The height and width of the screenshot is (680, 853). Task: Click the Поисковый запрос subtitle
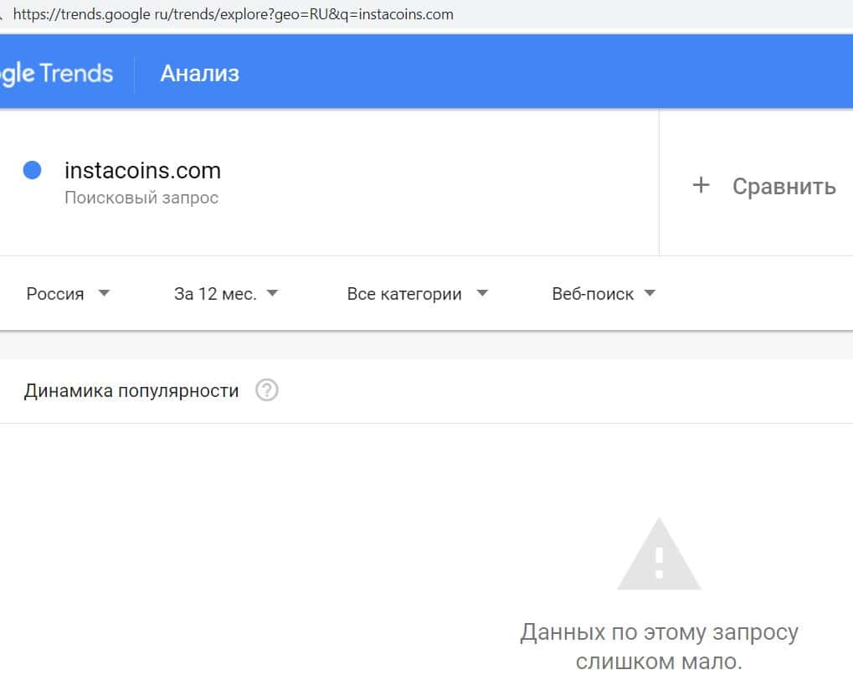tap(141, 198)
